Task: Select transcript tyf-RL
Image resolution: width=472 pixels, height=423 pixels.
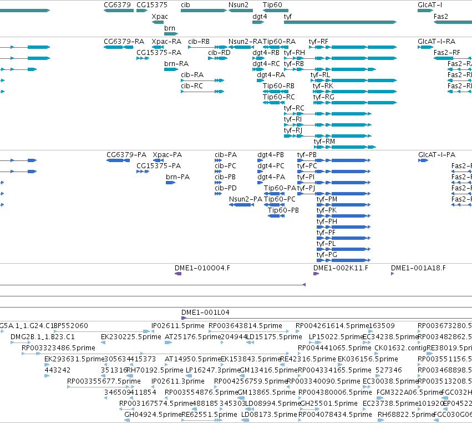Action: pyautogui.click(x=354, y=80)
